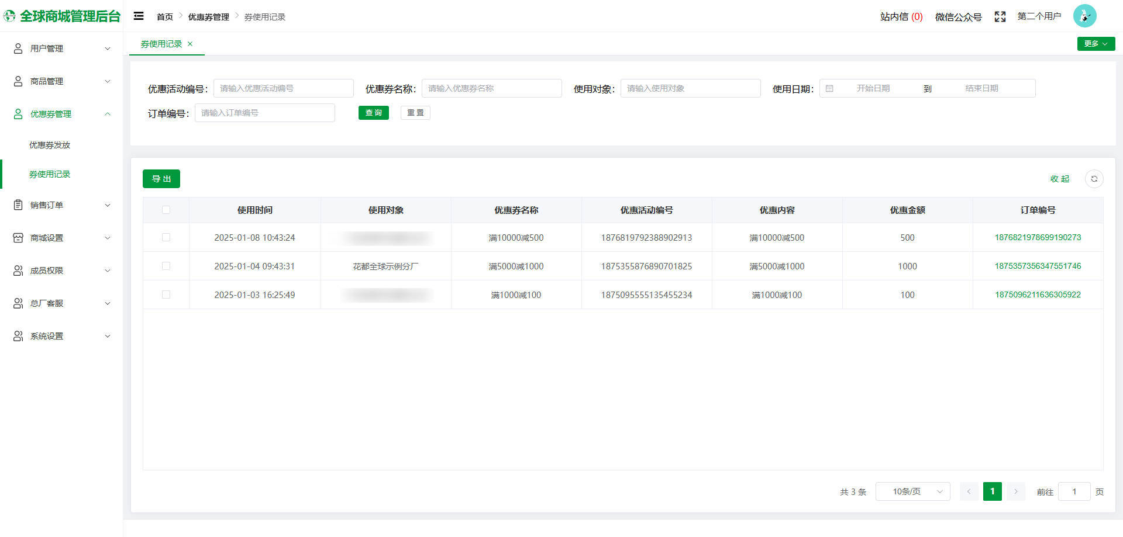The height and width of the screenshot is (537, 1123).
Task: Click the 商城设置 shop icon
Action: click(18, 238)
